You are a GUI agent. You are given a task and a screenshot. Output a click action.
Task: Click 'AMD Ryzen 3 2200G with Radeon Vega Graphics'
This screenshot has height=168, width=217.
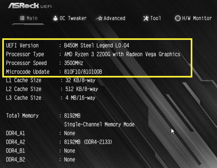122,54
